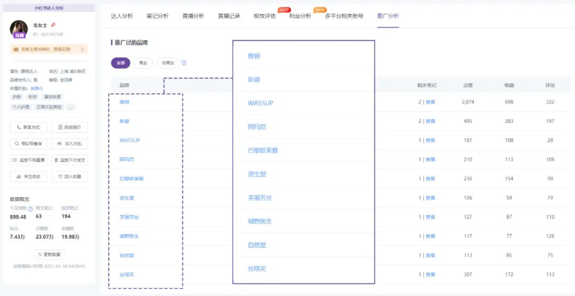
Task: Click the 千瓜指数 help icon
Action: (30, 209)
